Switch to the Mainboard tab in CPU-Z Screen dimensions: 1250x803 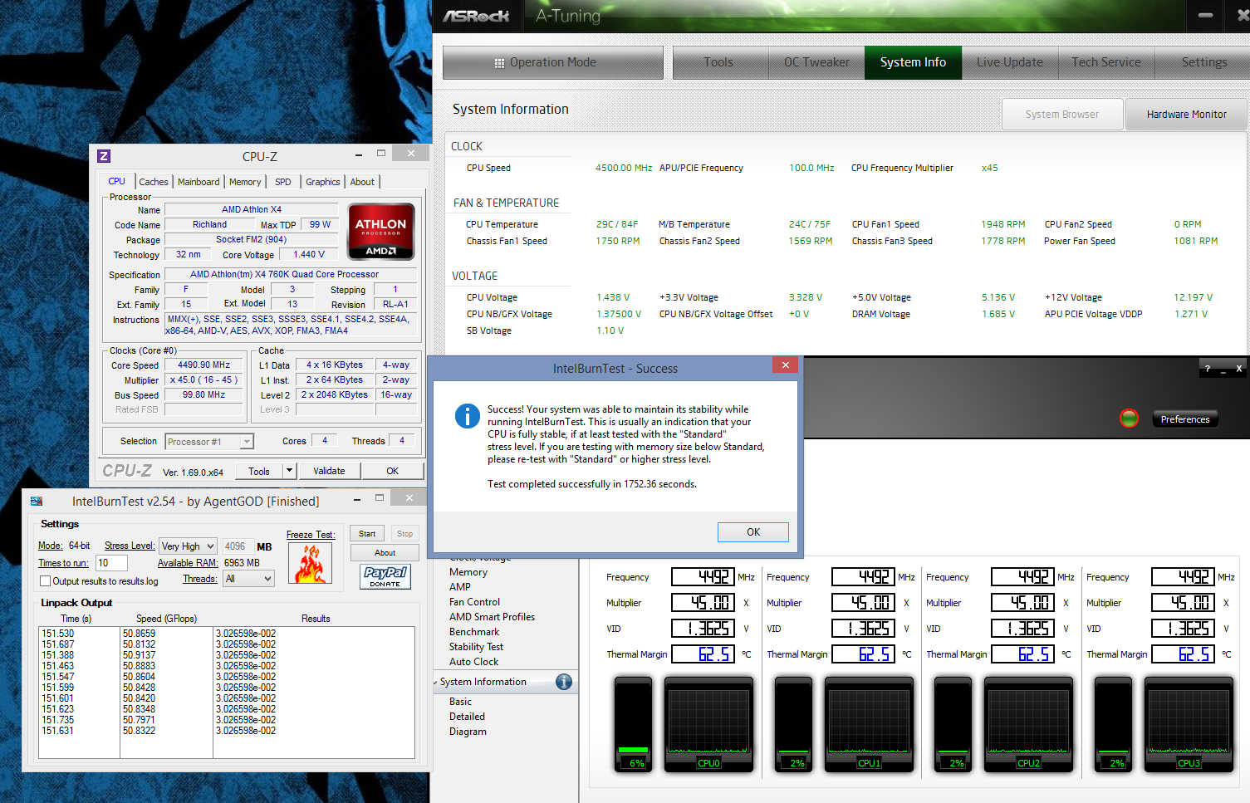[x=199, y=182]
